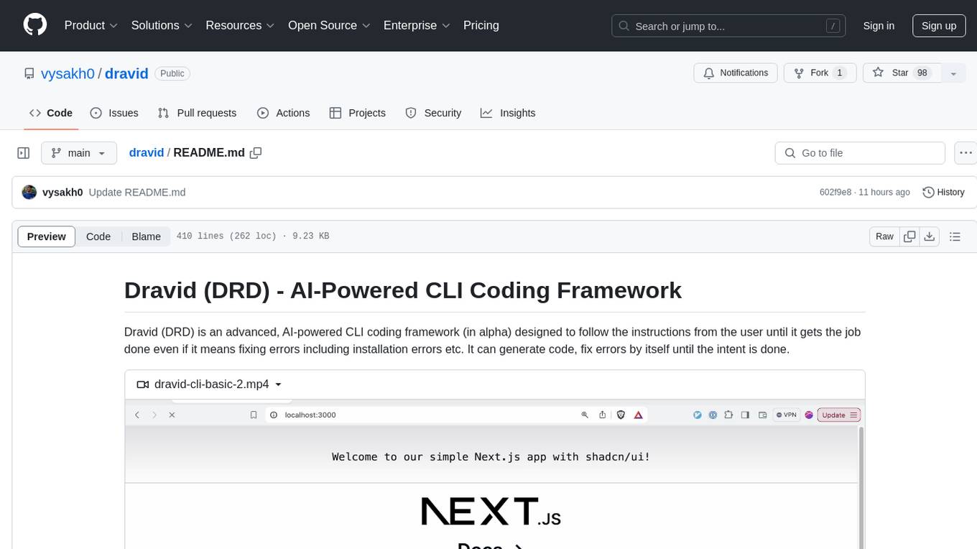This screenshot has height=549, width=977.
Task: Open vysakh0 commit author avatar
Action: pyautogui.click(x=29, y=193)
